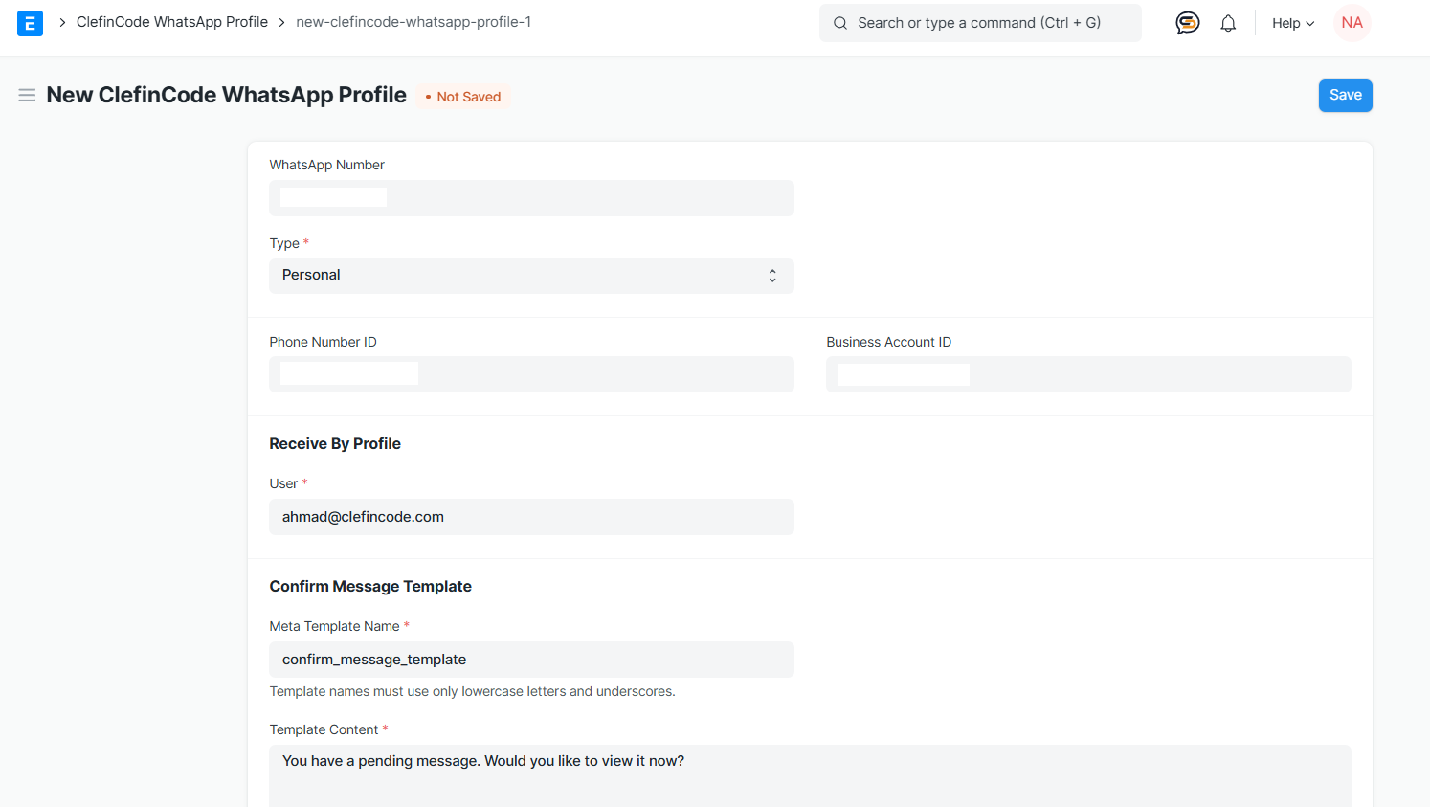Click the New ClefinCode WhatsApp Profile title

227,95
